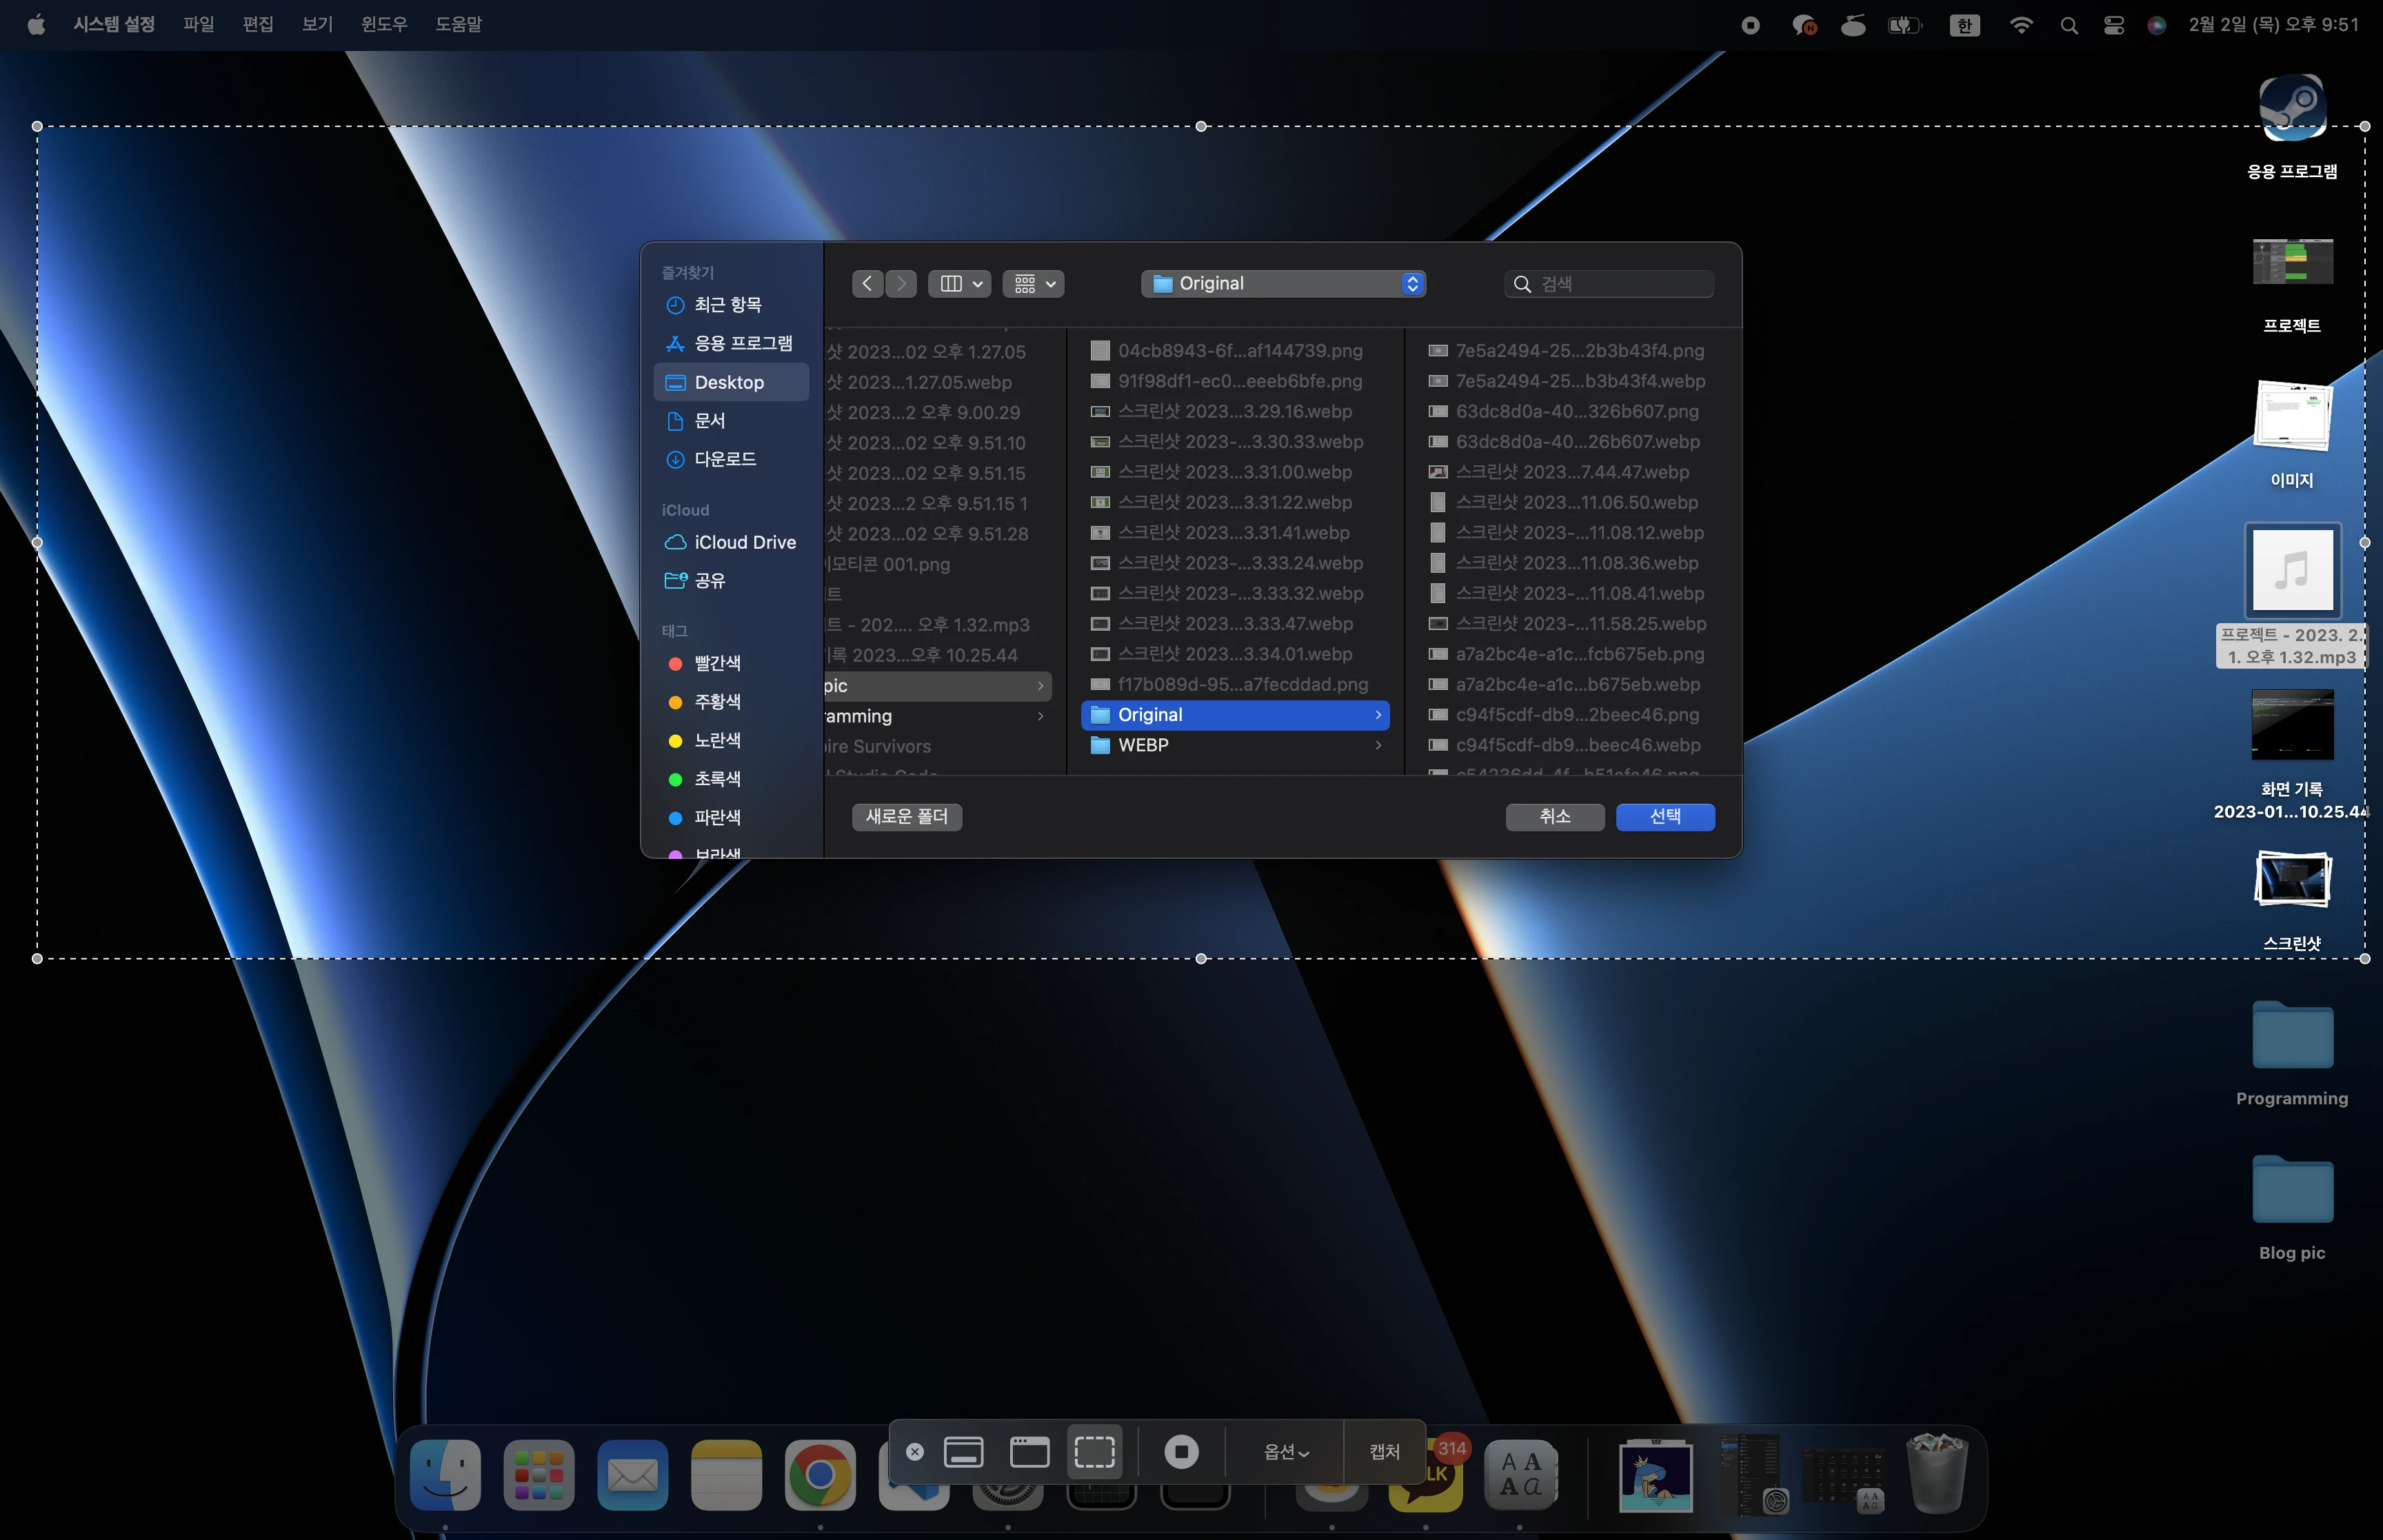This screenshot has height=1540, width=2383.
Task: Choose the 빨간색 red tag
Action: pyautogui.click(x=731, y=663)
